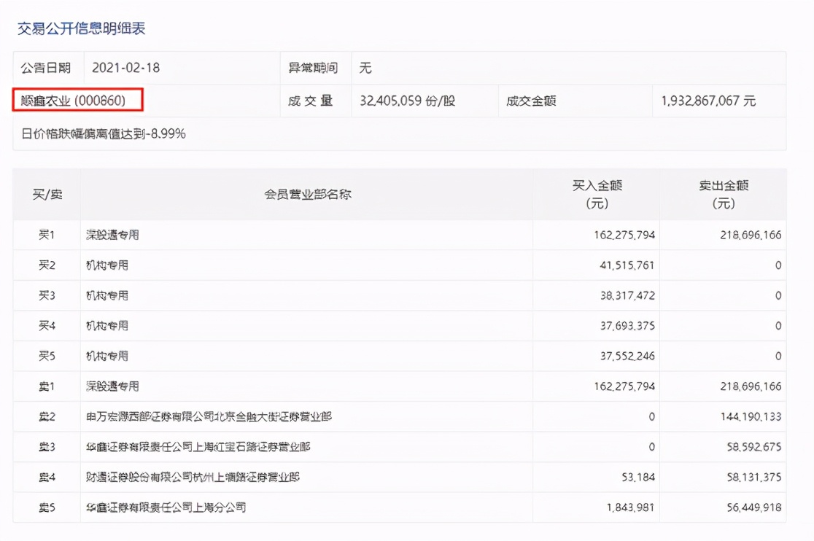Click the sell amount 0 in row 买4
The width and height of the screenshot is (814, 541).
pyautogui.click(x=778, y=326)
